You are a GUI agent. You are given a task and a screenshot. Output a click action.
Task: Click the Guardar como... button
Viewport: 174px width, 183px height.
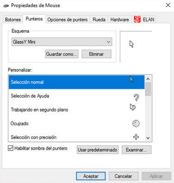click(x=62, y=54)
